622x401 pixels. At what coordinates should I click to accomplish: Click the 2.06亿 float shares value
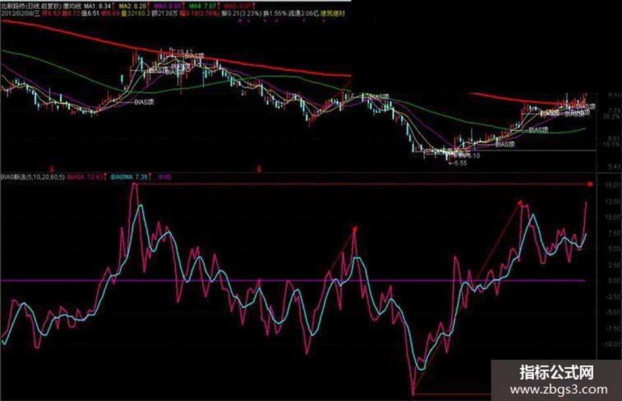click(x=311, y=13)
